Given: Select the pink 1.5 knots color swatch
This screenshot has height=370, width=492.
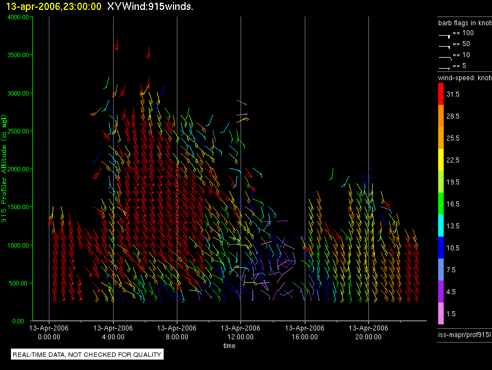Looking at the screenshot, I should click(441, 313).
